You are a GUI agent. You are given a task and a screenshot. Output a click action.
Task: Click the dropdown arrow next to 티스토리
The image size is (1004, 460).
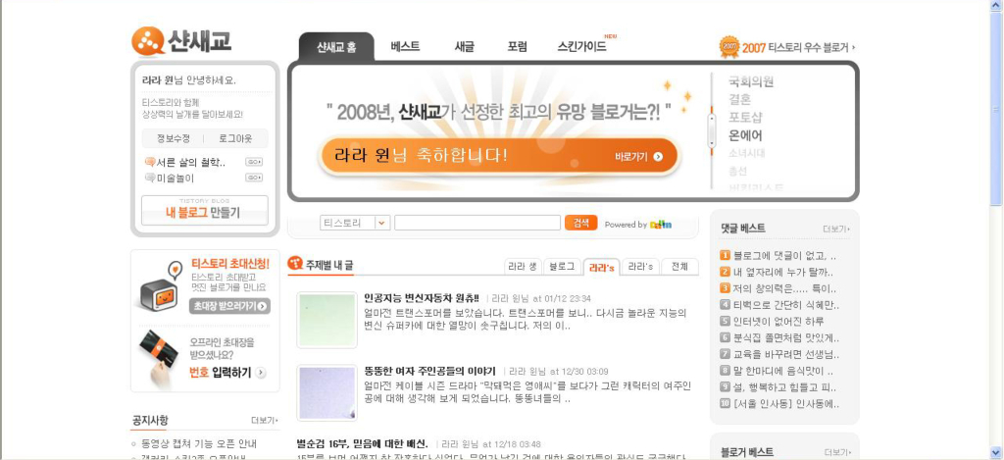[382, 223]
